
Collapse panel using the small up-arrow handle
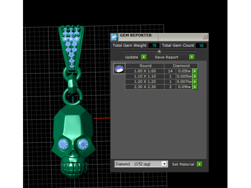click(x=159, y=51)
